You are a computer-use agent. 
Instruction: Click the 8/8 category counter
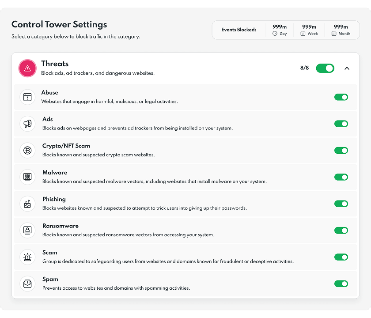[305, 68]
